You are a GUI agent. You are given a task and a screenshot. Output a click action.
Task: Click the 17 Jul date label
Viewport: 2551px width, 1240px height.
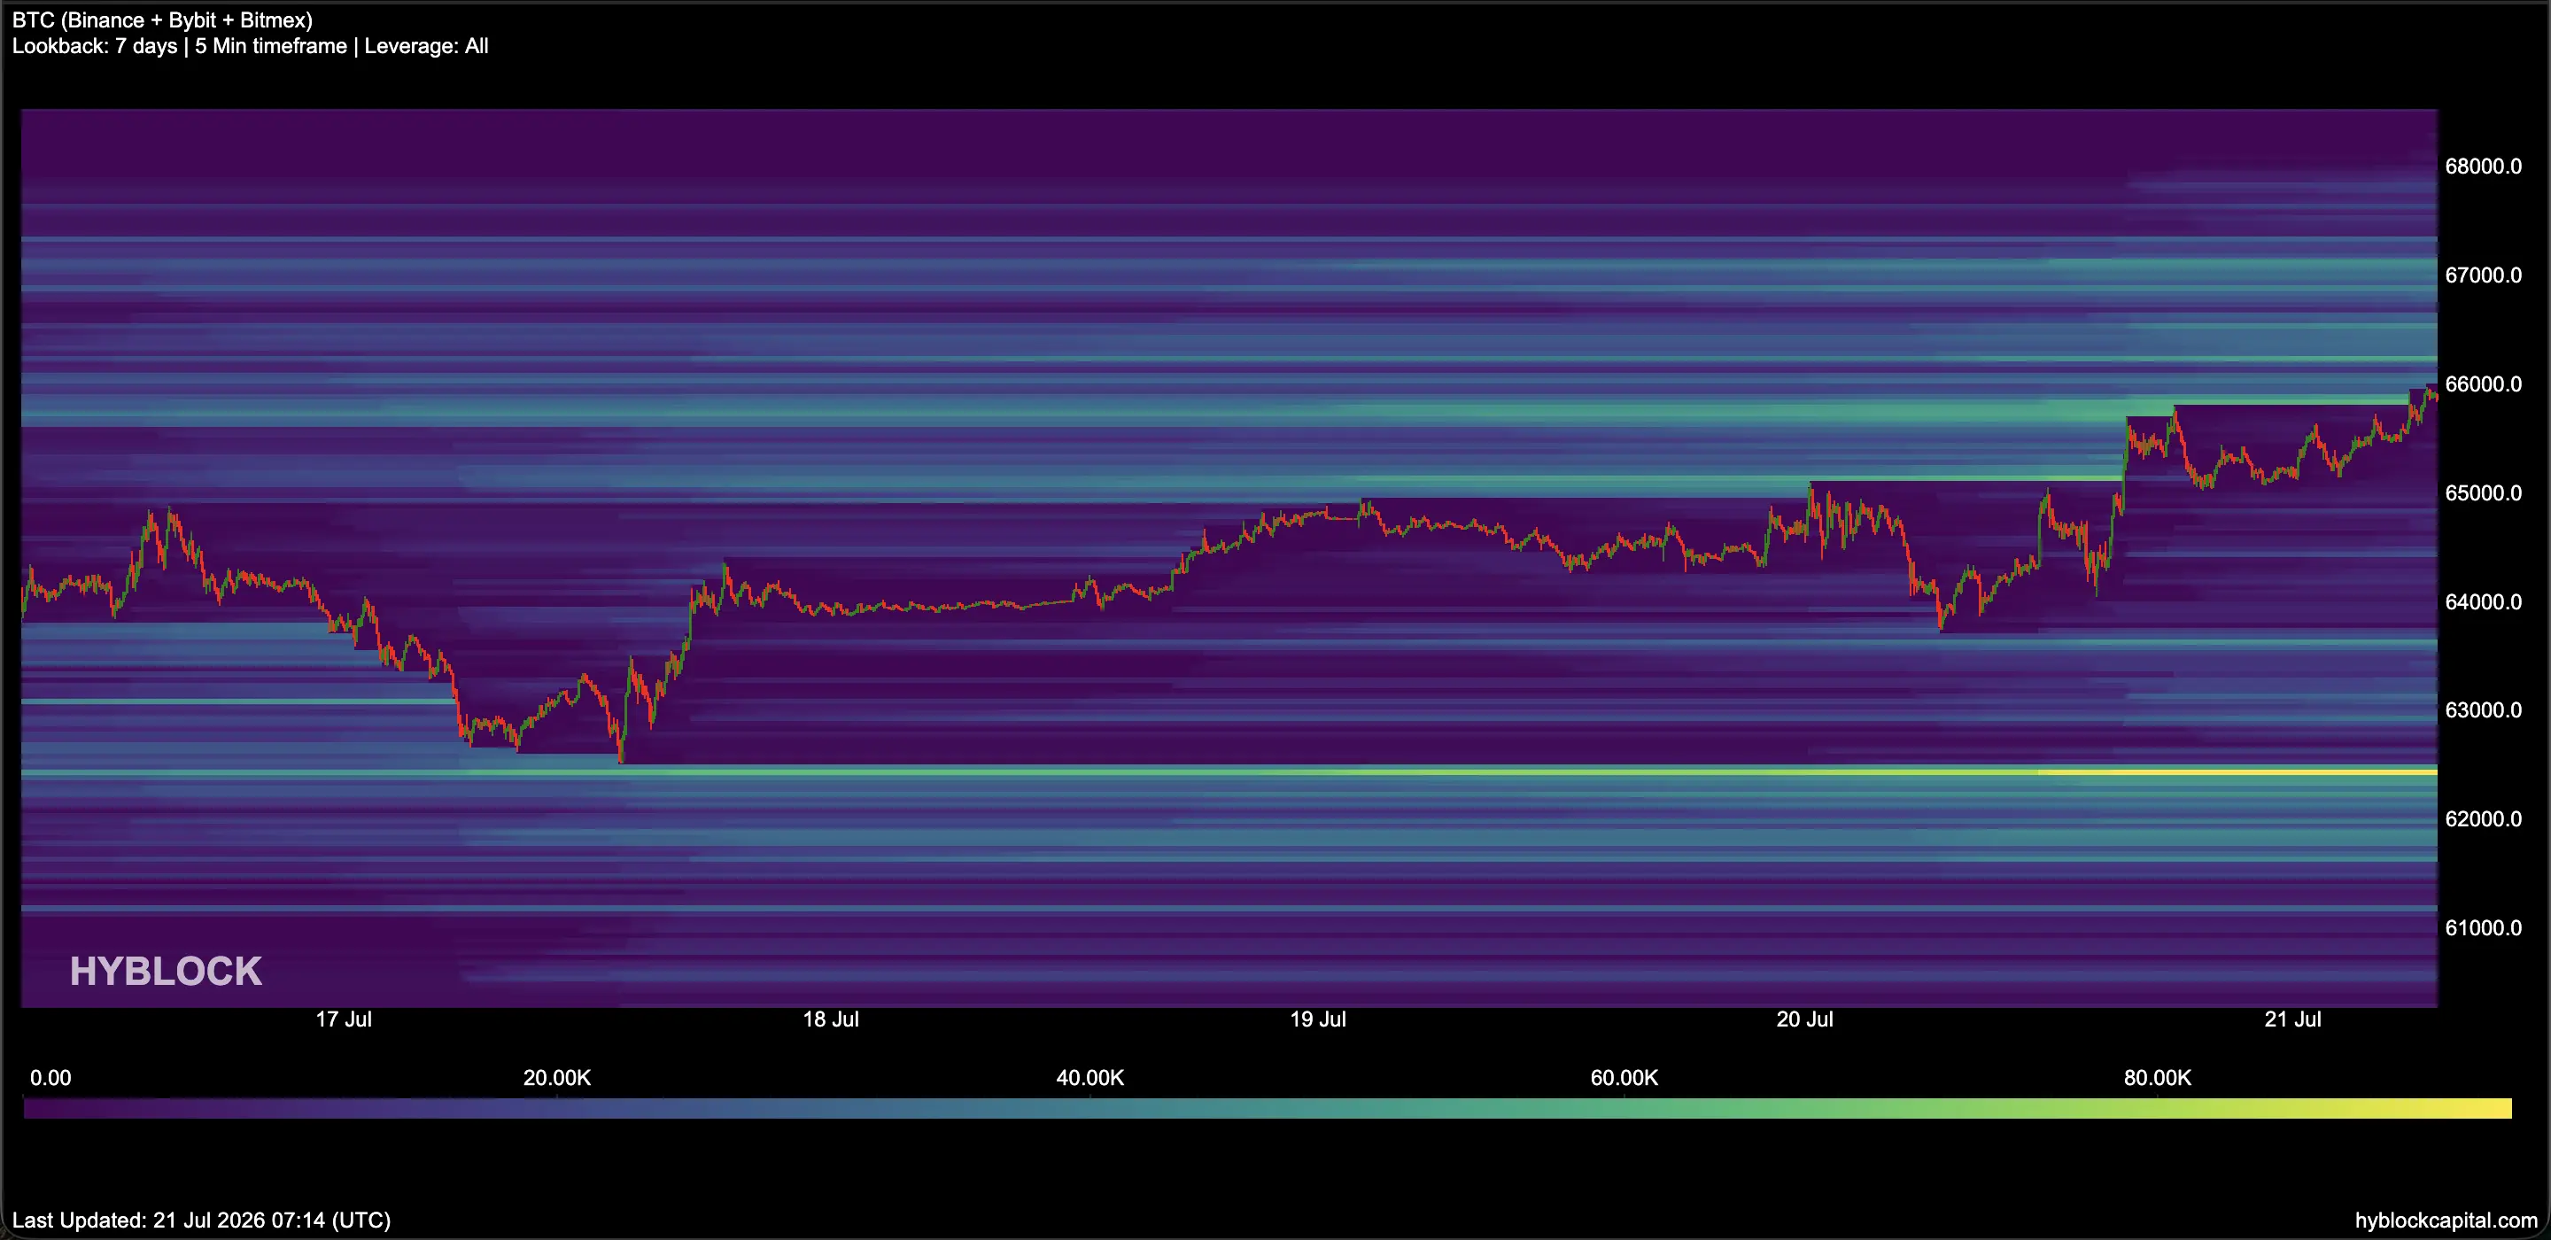344,1019
